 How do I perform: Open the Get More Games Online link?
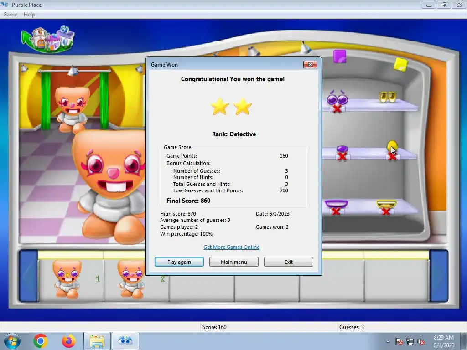point(231,247)
